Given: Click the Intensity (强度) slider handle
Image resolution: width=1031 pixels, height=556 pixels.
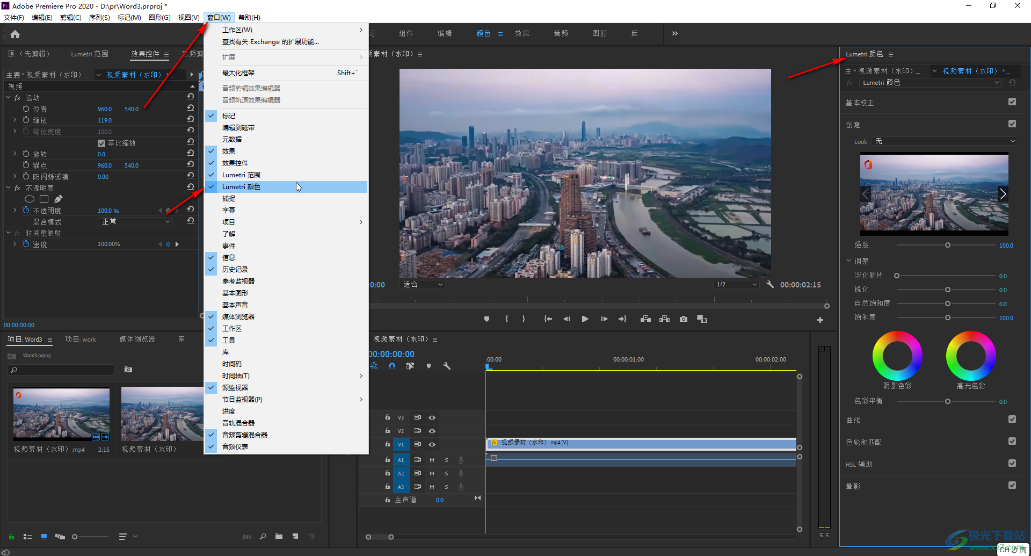Looking at the screenshot, I should point(948,245).
